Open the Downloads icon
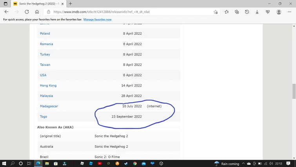 pyautogui.click(x=257, y=12)
